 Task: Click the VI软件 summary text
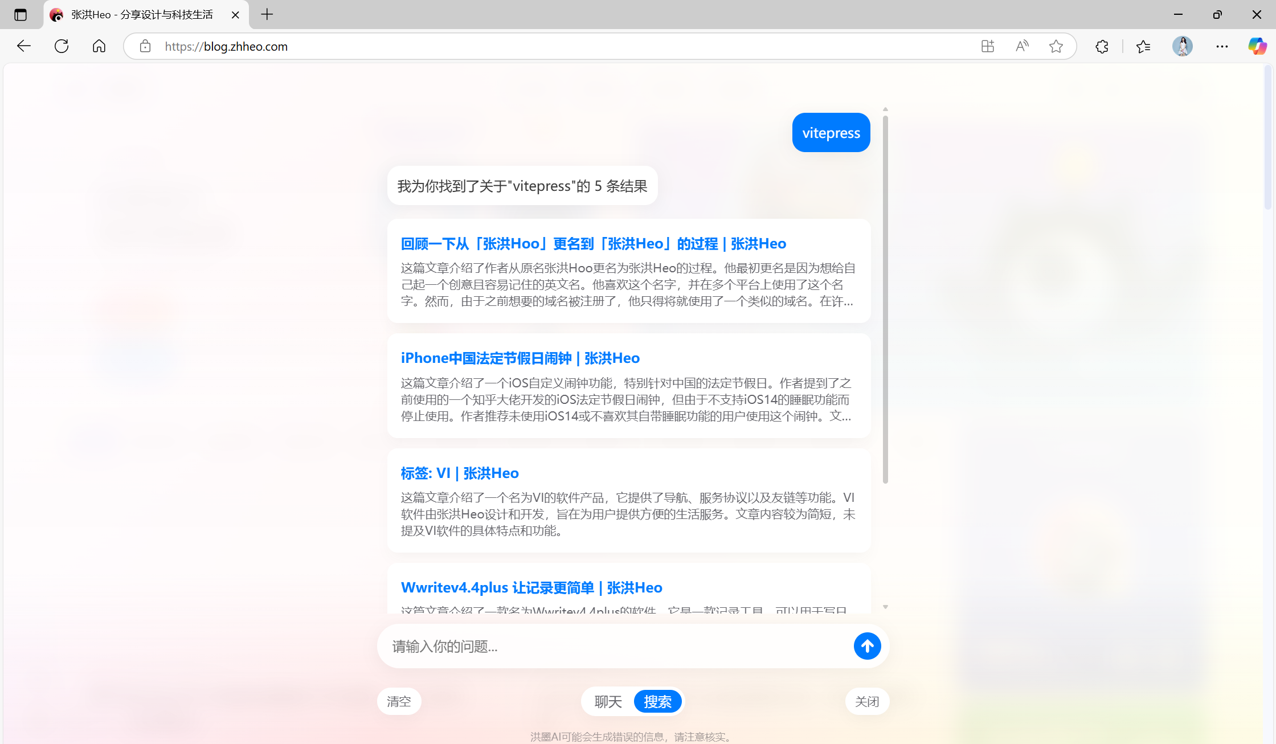coord(628,514)
